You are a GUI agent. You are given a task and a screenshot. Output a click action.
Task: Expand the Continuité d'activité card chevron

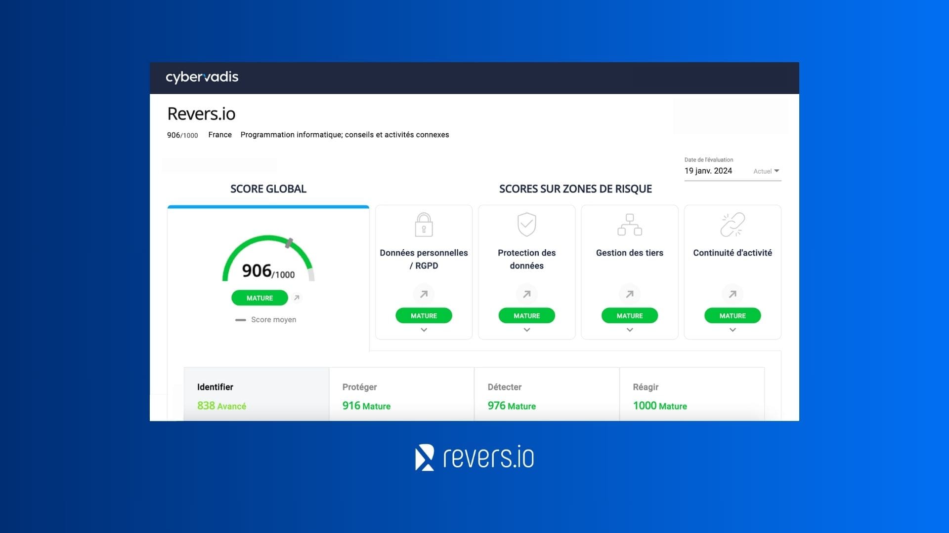(x=733, y=330)
